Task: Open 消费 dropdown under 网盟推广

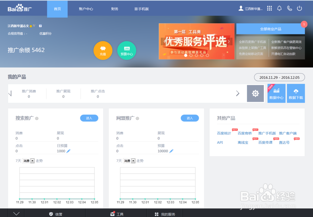Action: point(129,161)
